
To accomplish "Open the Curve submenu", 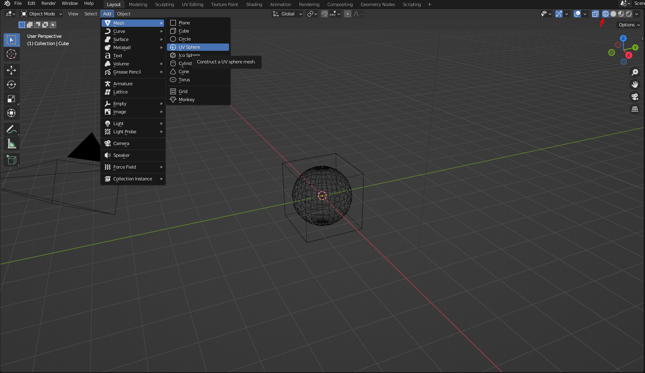I will click(133, 31).
